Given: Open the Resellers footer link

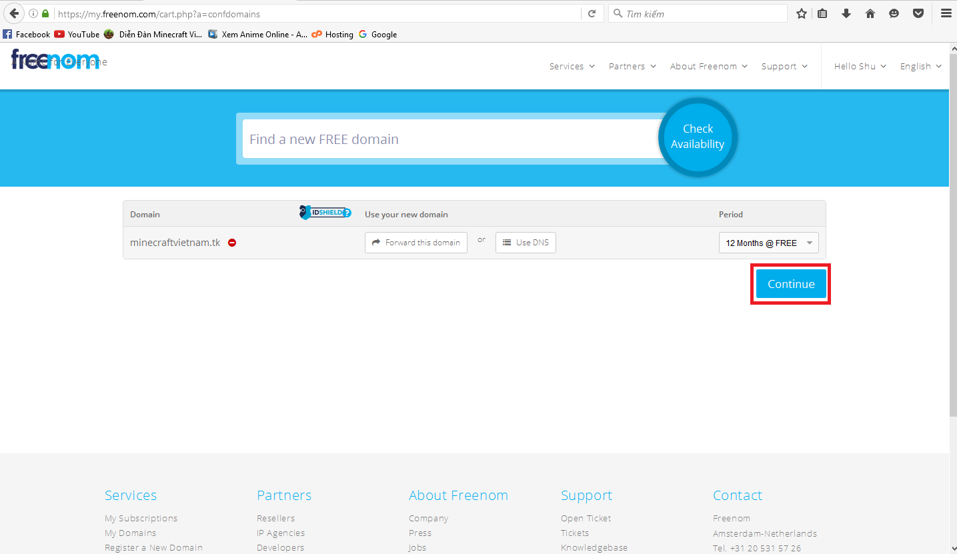Looking at the screenshot, I should coord(275,518).
